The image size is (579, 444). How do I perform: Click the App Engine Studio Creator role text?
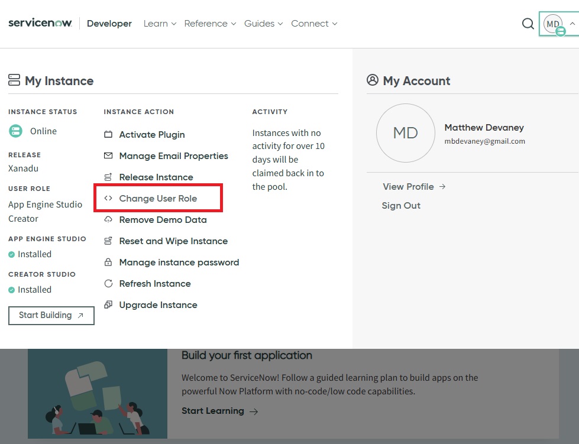pos(45,212)
